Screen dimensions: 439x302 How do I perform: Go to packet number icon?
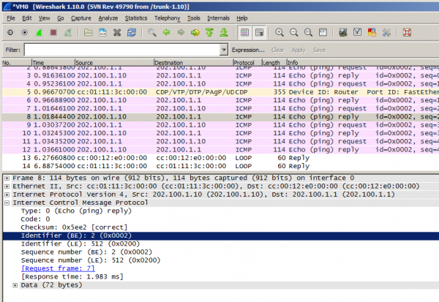coord(195,32)
